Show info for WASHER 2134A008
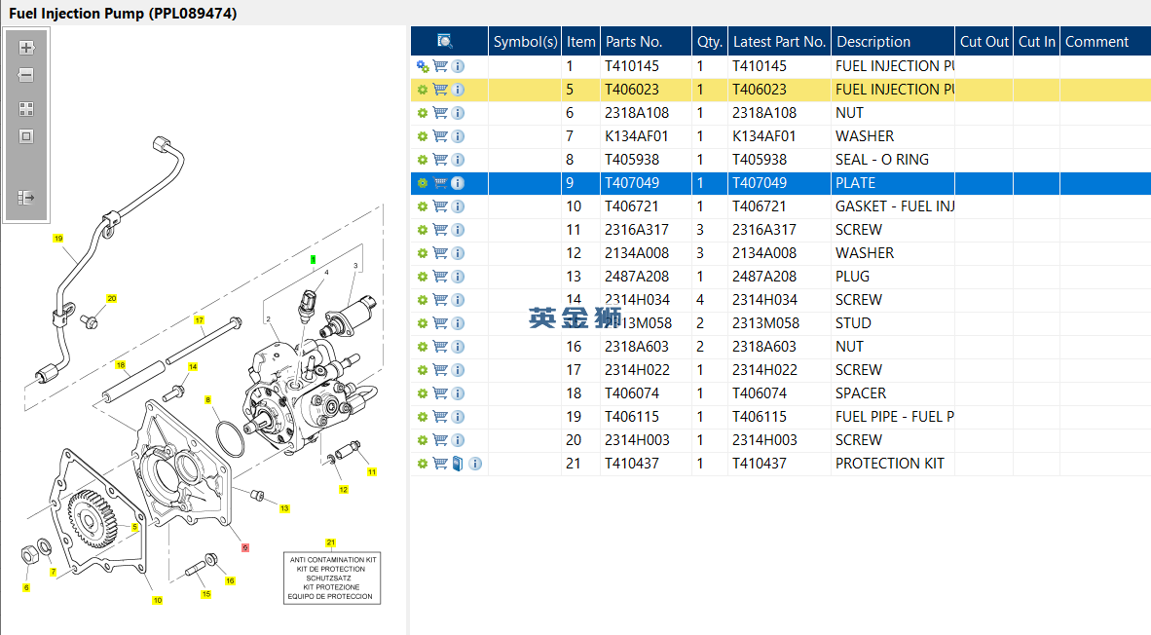This screenshot has height=635, width=1151. click(458, 253)
